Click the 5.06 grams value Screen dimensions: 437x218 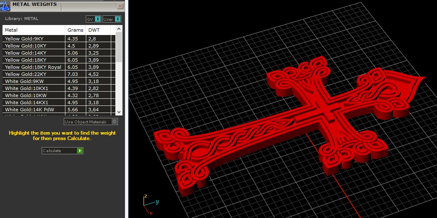tap(72, 53)
